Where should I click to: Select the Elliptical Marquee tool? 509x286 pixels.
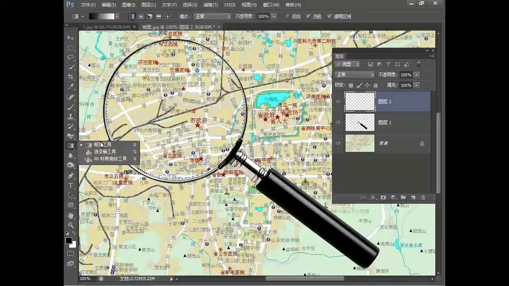pyautogui.click(x=71, y=48)
